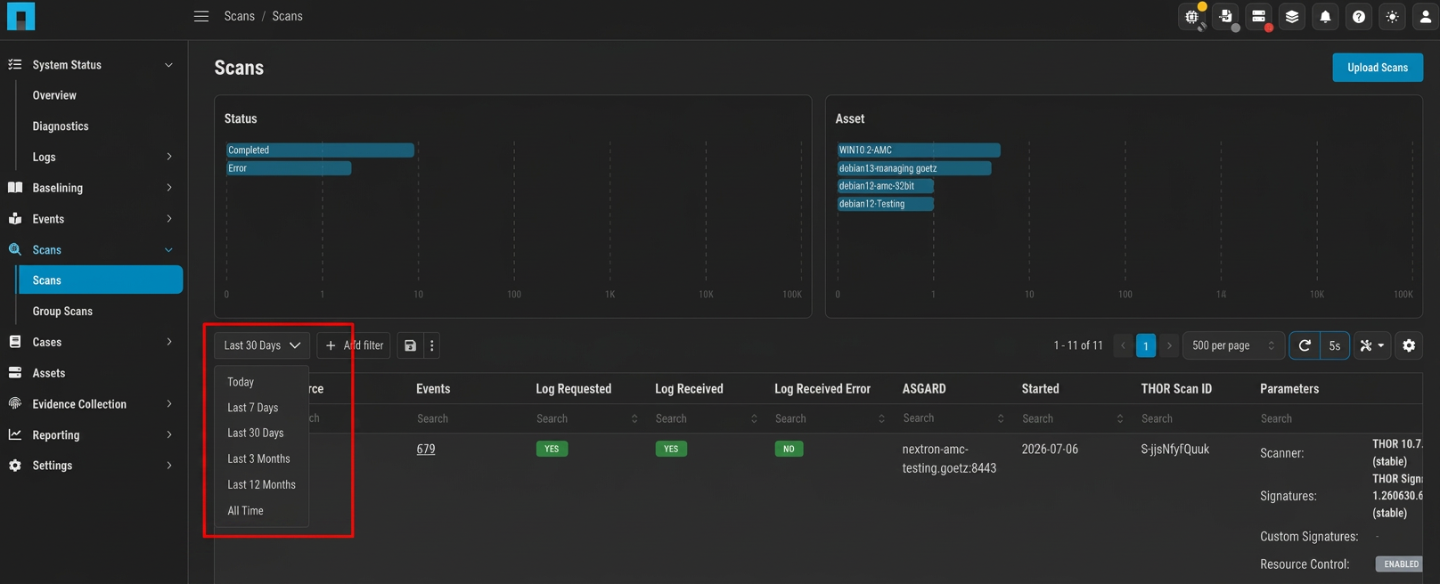Screen dimensions: 1440x584
Task: Expand the Reporting menu chevron
Action: point(169,434)
